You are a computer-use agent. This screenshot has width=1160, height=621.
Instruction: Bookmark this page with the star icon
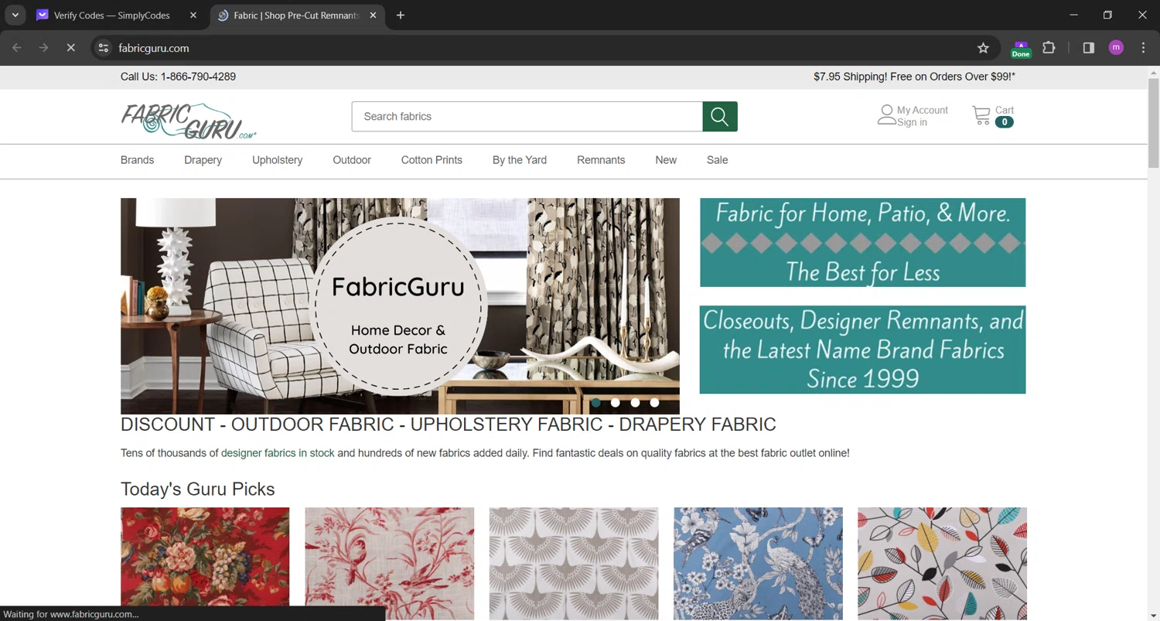pos(983,48)
